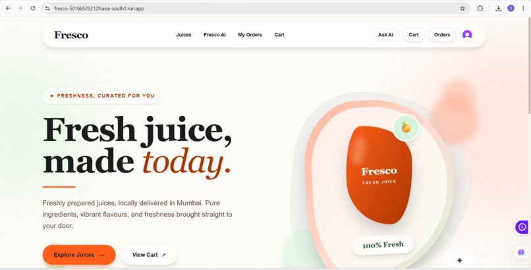531x270 pixels.
Task: Click the purple gear widget icon
Action: pyautogui.click(x=522, y=227)
